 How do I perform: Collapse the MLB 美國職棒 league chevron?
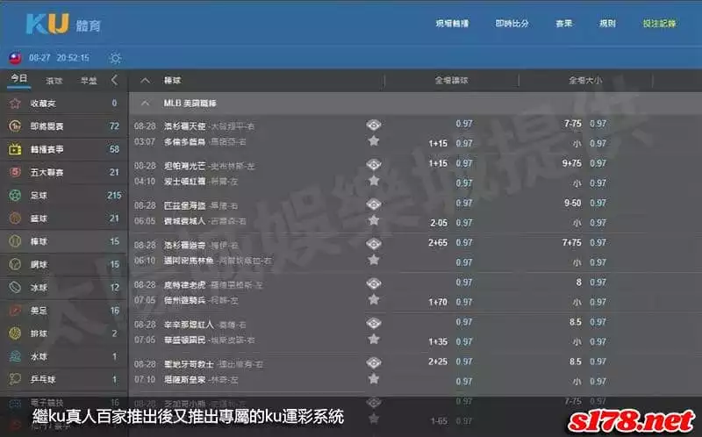145,104
